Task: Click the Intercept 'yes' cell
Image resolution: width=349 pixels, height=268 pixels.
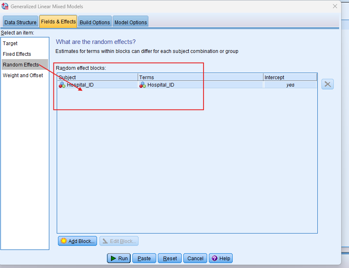Action: point(290,85)
